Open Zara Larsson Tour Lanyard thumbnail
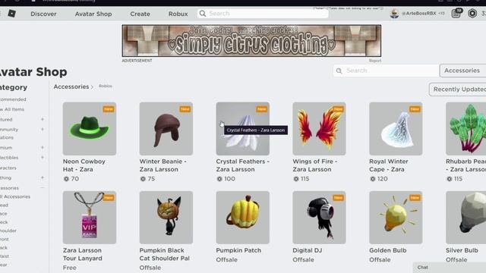This screenshot has width=486, height=273. 90,218
